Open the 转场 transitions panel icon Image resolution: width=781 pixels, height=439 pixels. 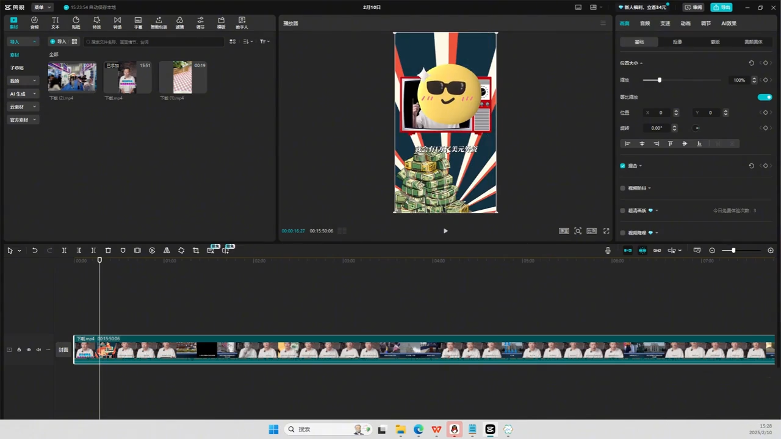pos(117,23)
